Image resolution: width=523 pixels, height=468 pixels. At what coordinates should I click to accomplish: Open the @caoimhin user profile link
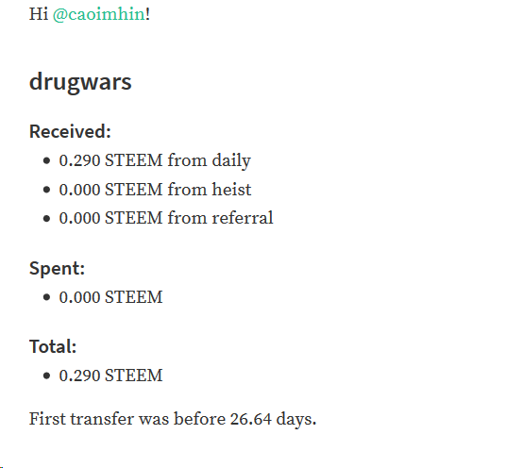[99, 15]
